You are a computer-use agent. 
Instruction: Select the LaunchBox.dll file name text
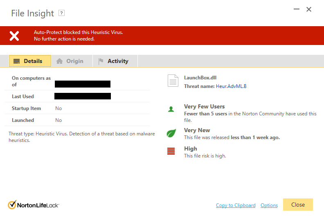[x=200, y=78]
